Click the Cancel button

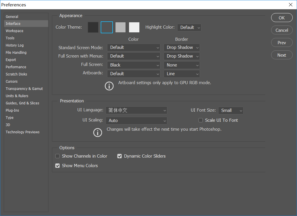point(282,30)
